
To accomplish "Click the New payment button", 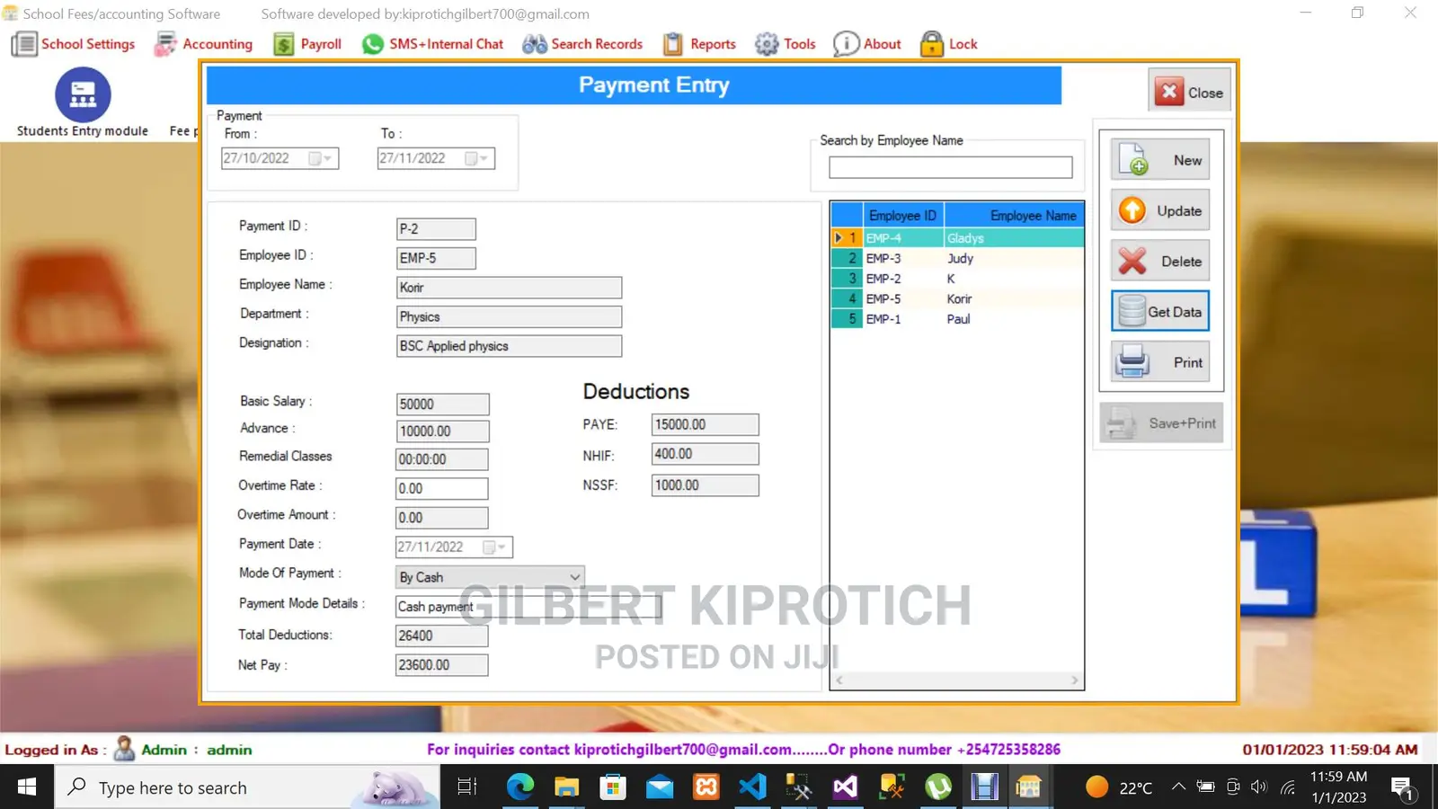I will point(1160,160).
